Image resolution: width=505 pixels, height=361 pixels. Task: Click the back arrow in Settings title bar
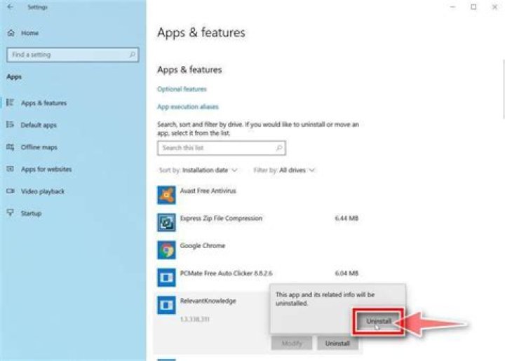[x=10, y=7]
